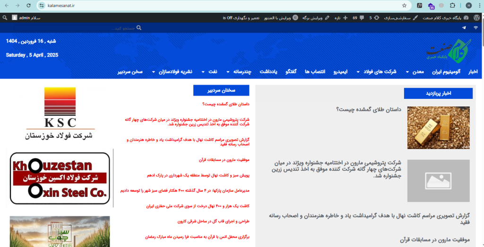
Task: Open large headline گزارش تصویری مراسم کاشت نهال
Action: click(x=370, y=219)
